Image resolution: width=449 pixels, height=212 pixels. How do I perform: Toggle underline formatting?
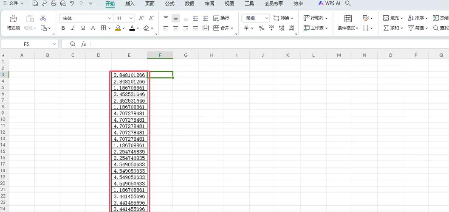83,28
